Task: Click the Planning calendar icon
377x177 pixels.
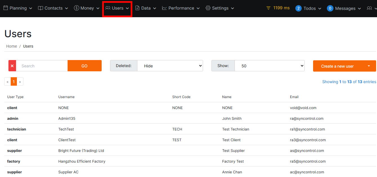Action: click(x=6, y=8)
